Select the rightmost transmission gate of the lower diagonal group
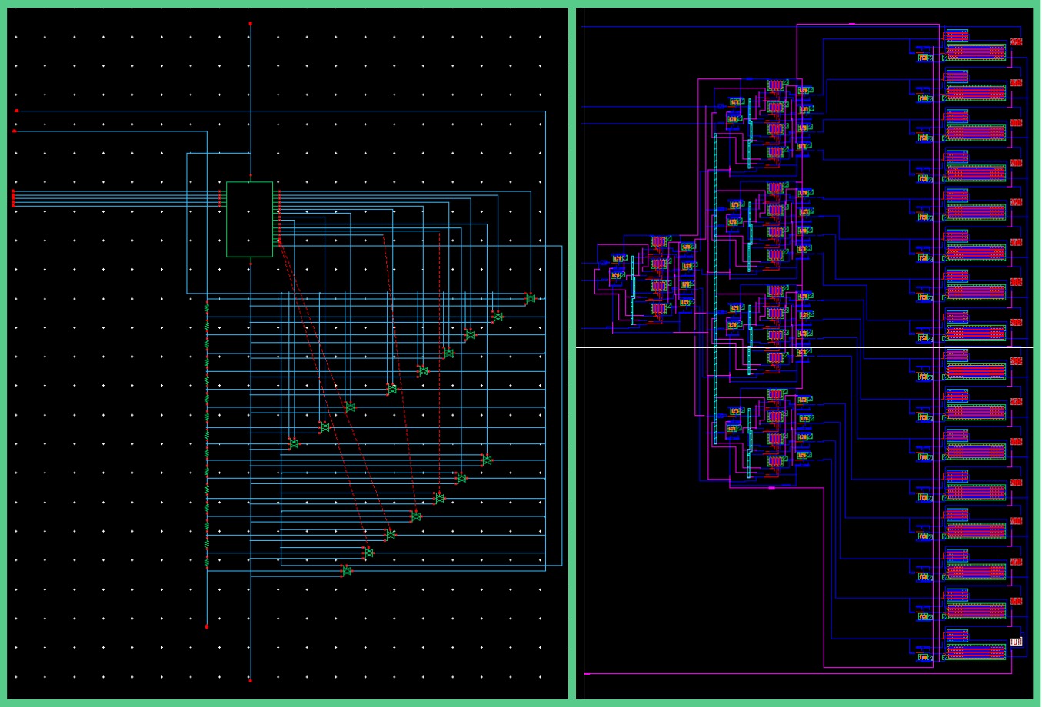 tap(486, 460)
